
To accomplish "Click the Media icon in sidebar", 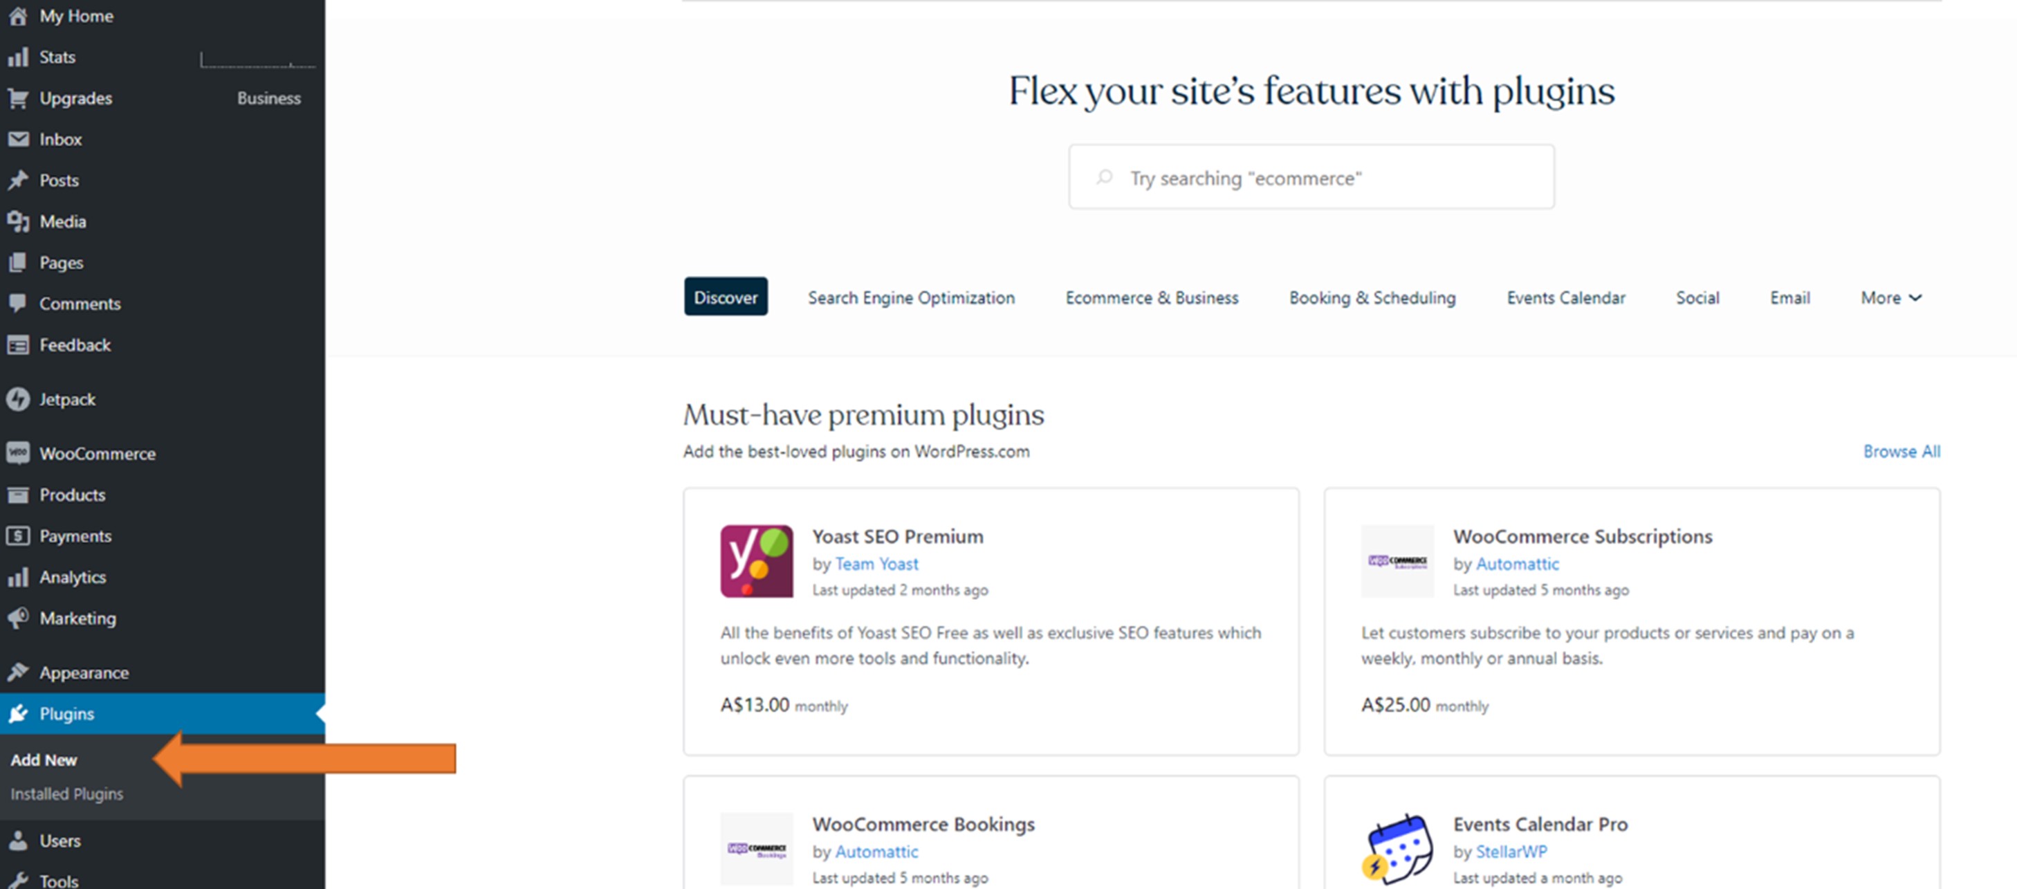I will 18,221.
